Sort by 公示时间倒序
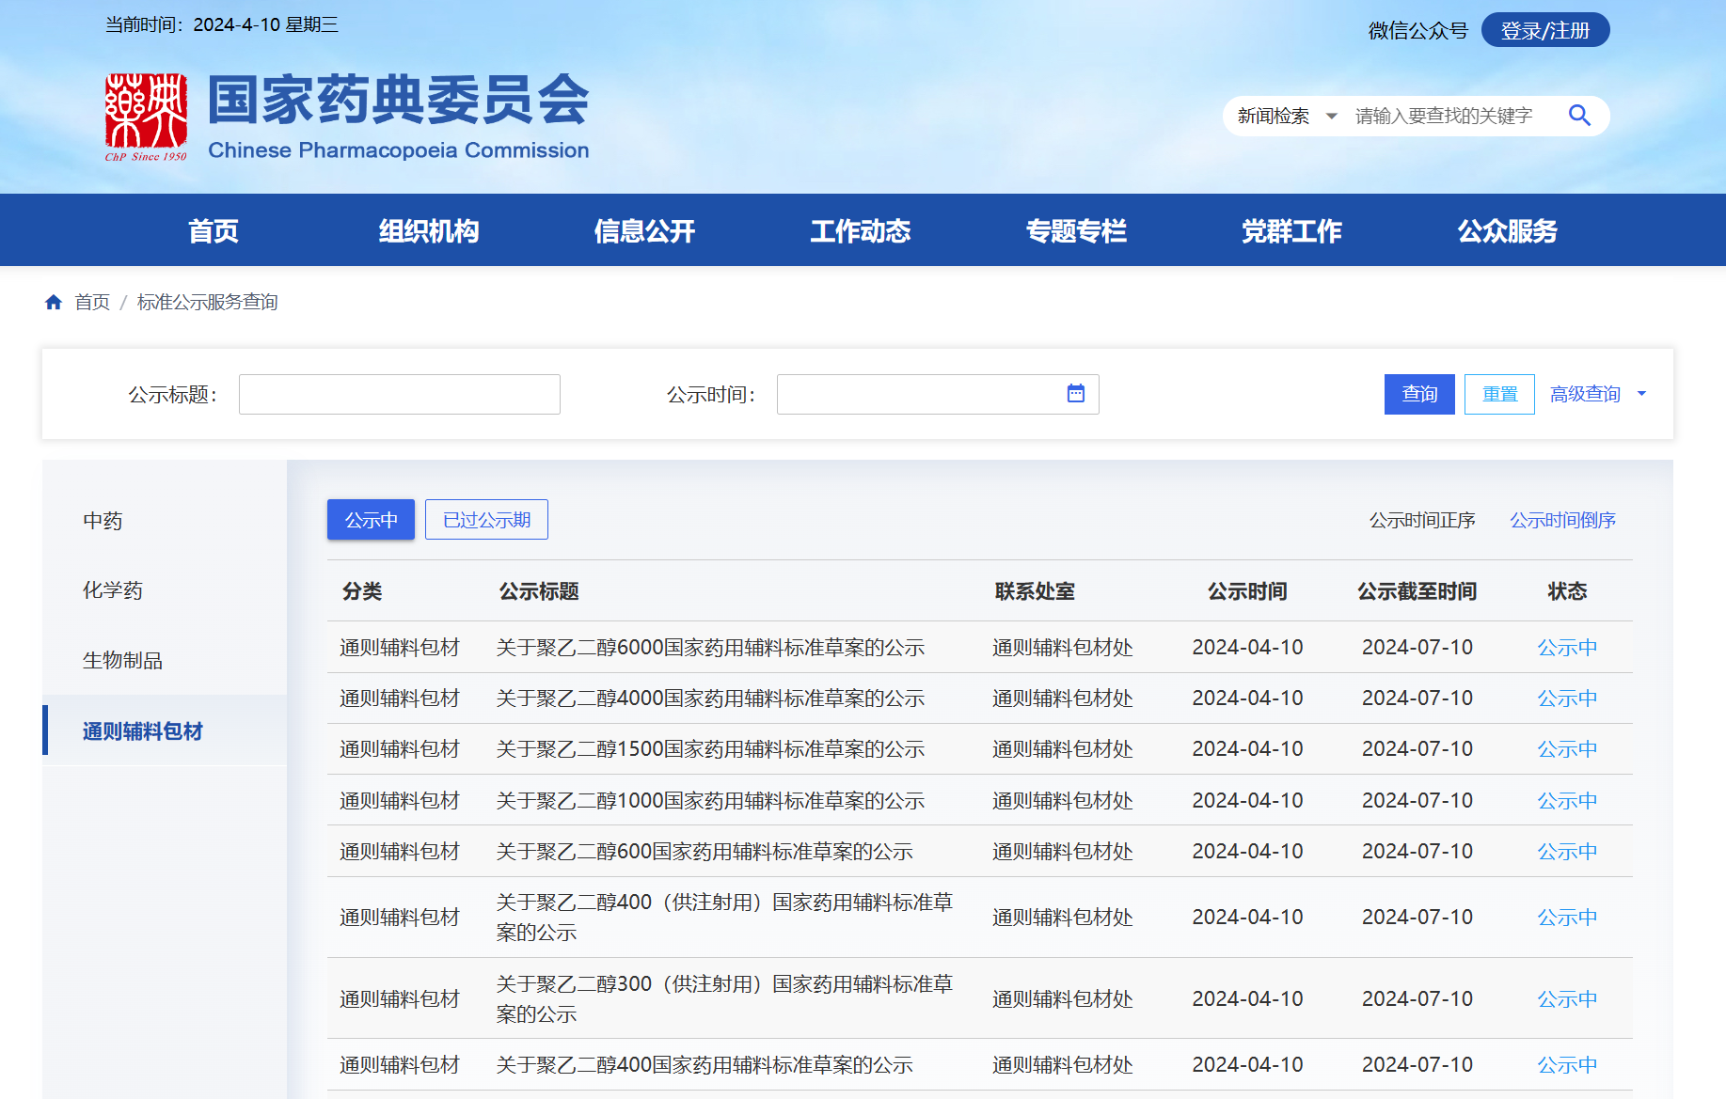This screenshot has width=1726, height=1099. pos(1562,520)
